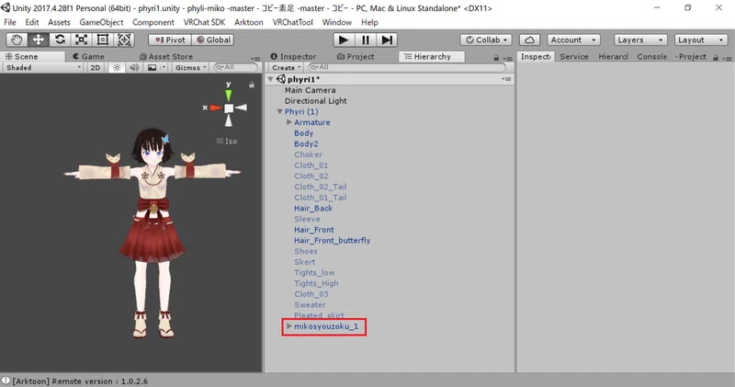Open Scene panel options menu
The width and height of the screenshot is (735, 387).
[x=255, y=59]
